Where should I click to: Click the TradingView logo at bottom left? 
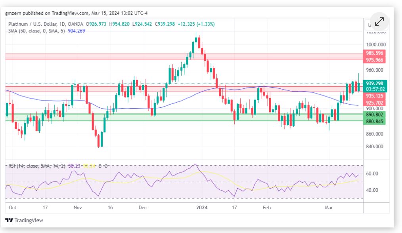(24, 220)
